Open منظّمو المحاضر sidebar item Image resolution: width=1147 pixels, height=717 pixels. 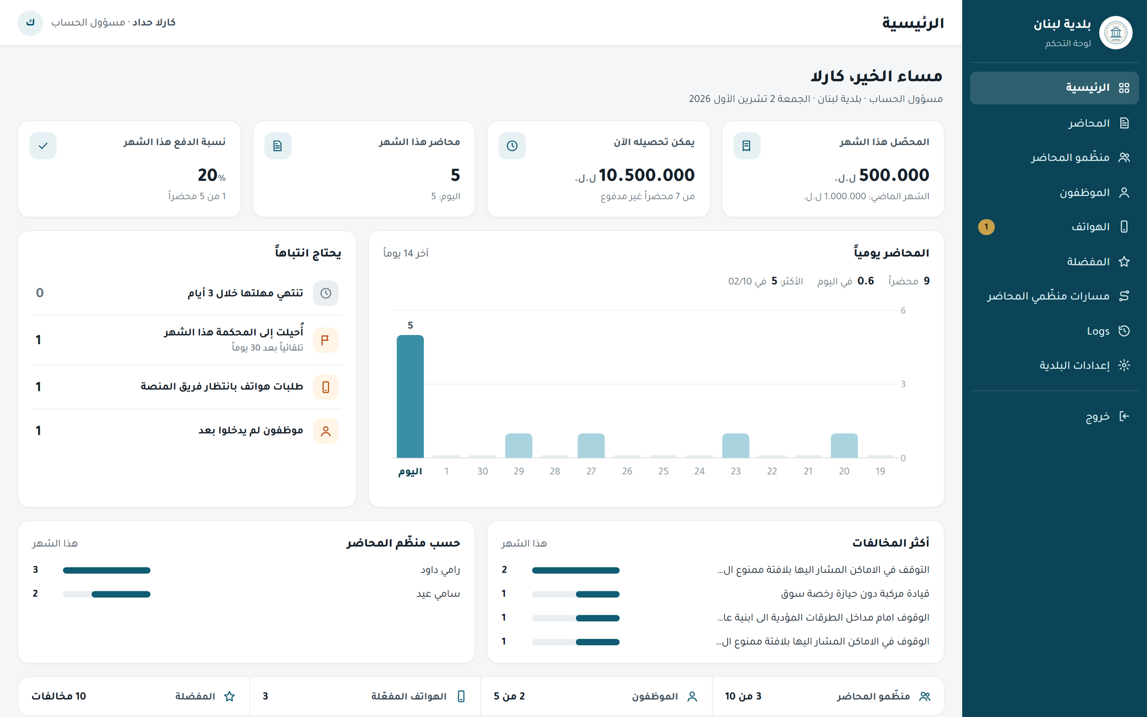coord(1054,157)
